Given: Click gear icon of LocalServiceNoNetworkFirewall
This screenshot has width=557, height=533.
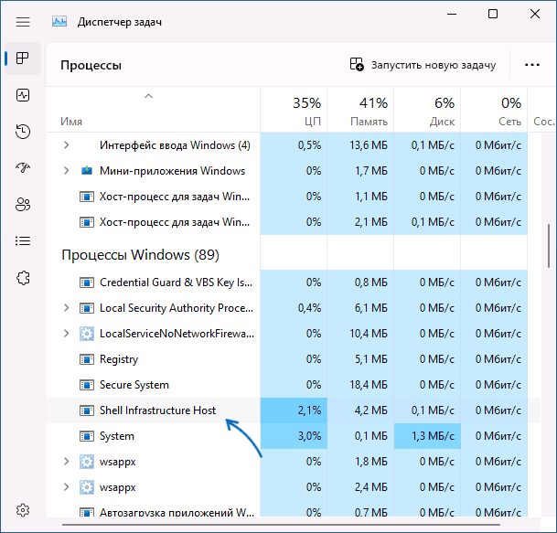Looking at the screenshot, I should pos(87,334).
